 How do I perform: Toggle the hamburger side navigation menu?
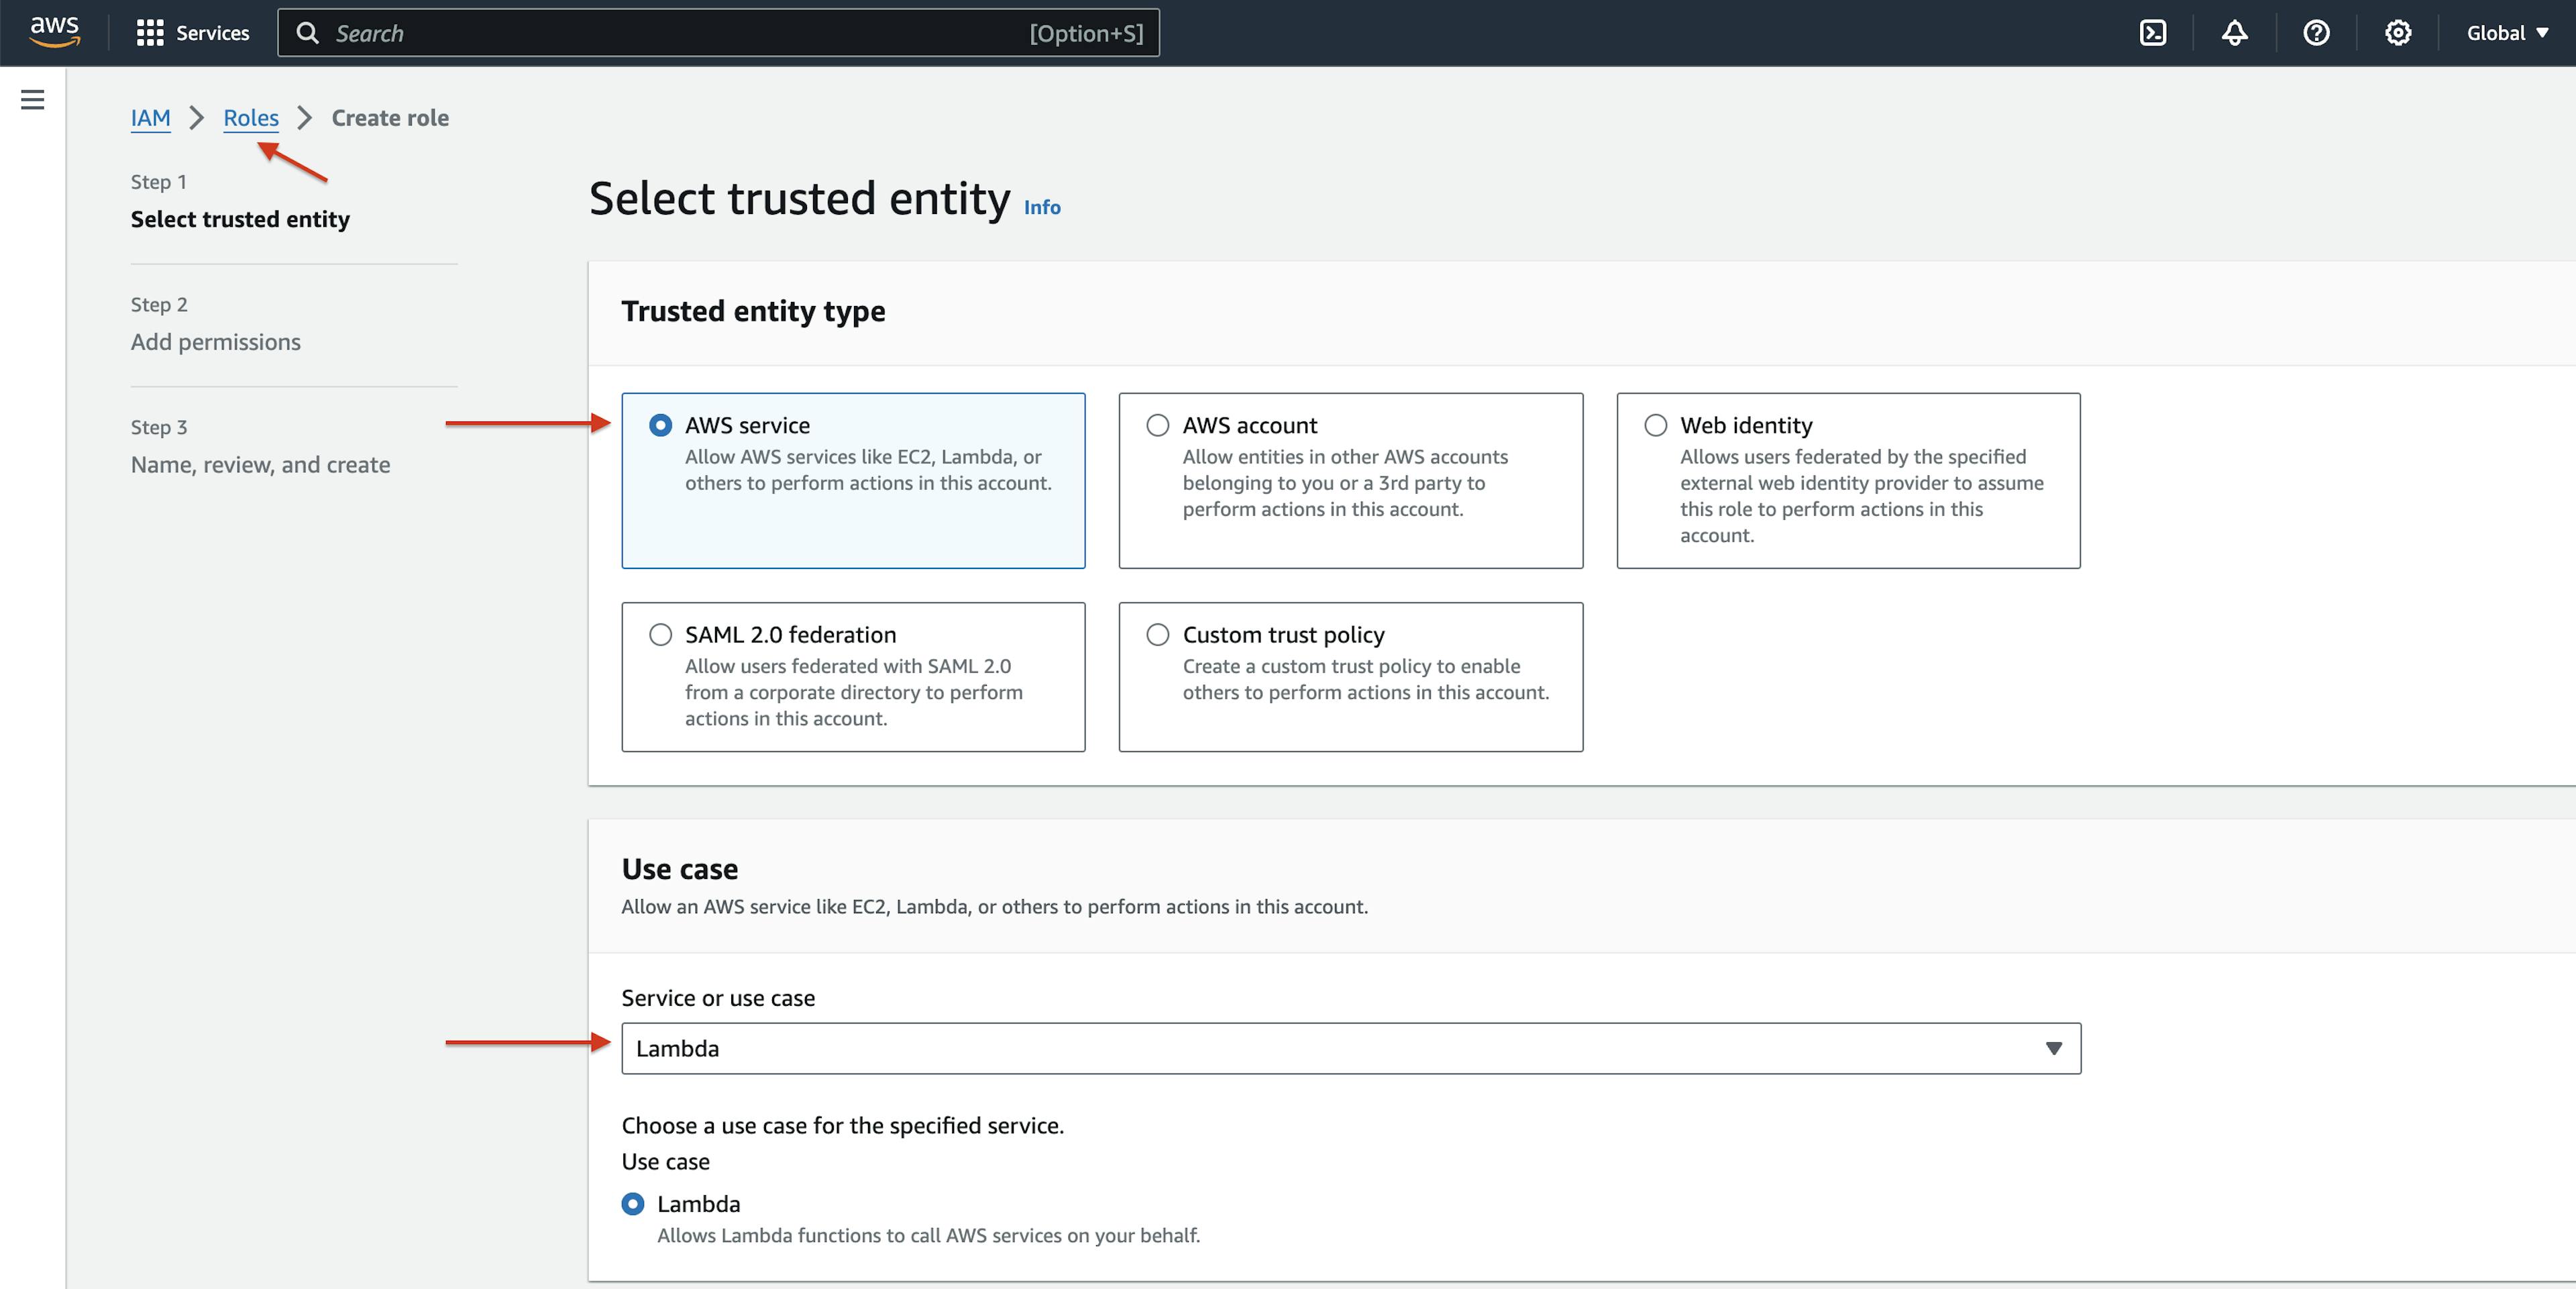point(32,99)
